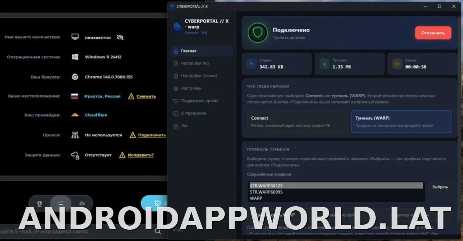Click Windows logo icon for operating system
Viewport: 463px width, 241px height.
75,57
